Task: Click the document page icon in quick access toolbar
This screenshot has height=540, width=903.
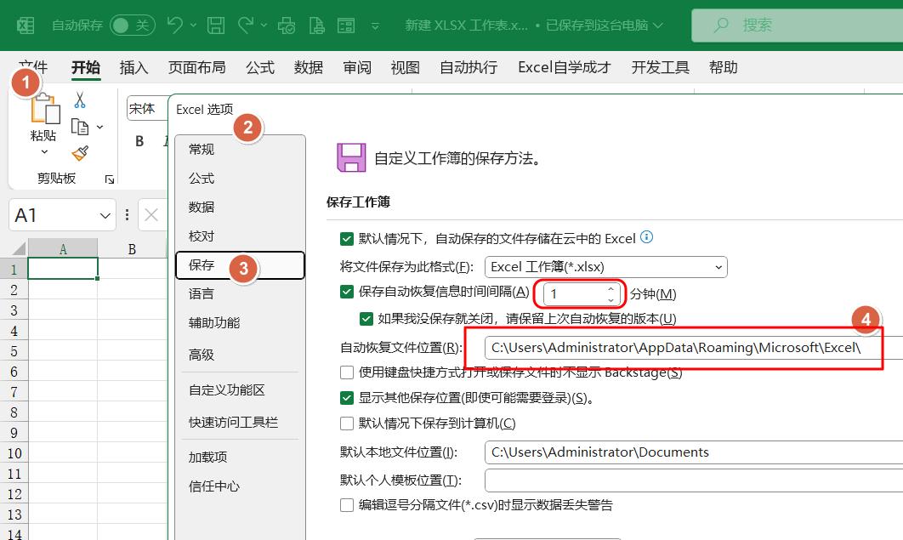Action: 317,26
